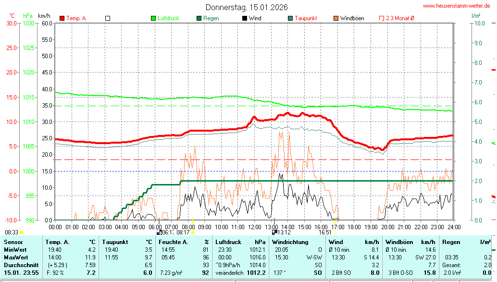This screenshot has height=282, width=497.
Task: Click the hPa axis unit label
Action: click(x=28, y=16)
